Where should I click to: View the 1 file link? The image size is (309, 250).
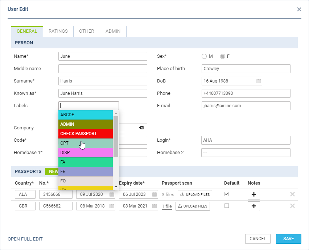167,206
